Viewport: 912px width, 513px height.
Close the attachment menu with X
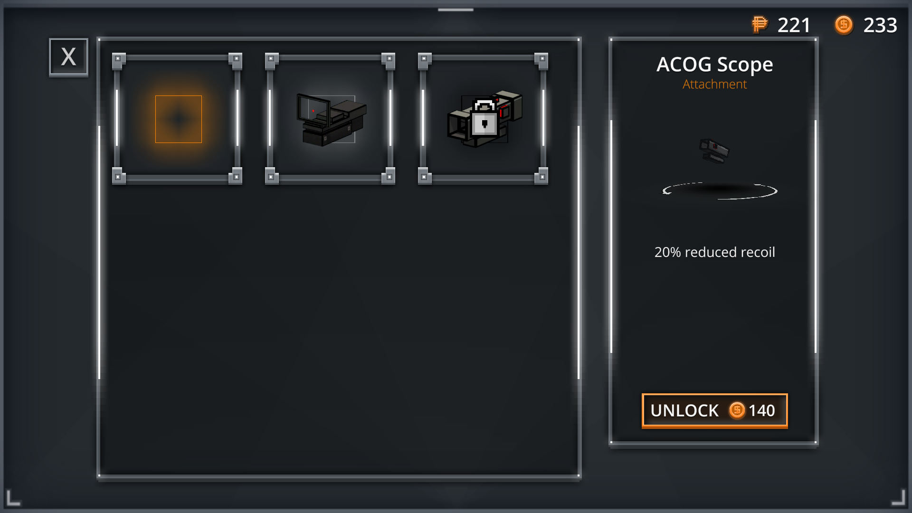click(x=68, y=57)
